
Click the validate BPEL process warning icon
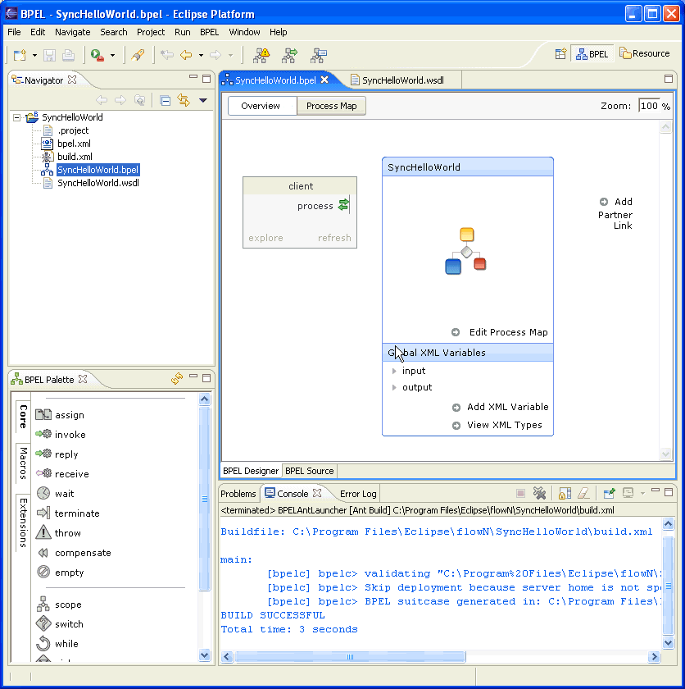click(262, 55)
